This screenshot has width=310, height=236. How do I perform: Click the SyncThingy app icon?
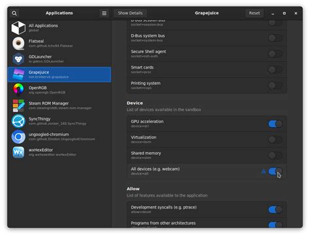18,121
